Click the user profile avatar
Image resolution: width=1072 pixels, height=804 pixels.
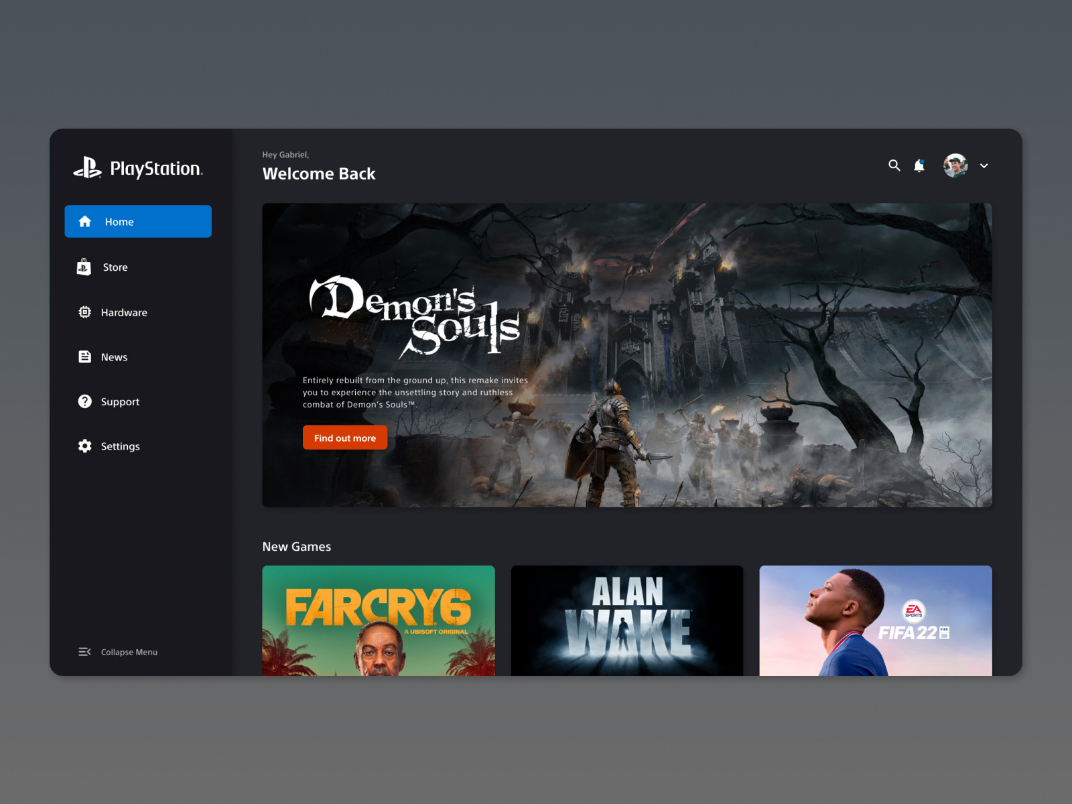[955, 165]
